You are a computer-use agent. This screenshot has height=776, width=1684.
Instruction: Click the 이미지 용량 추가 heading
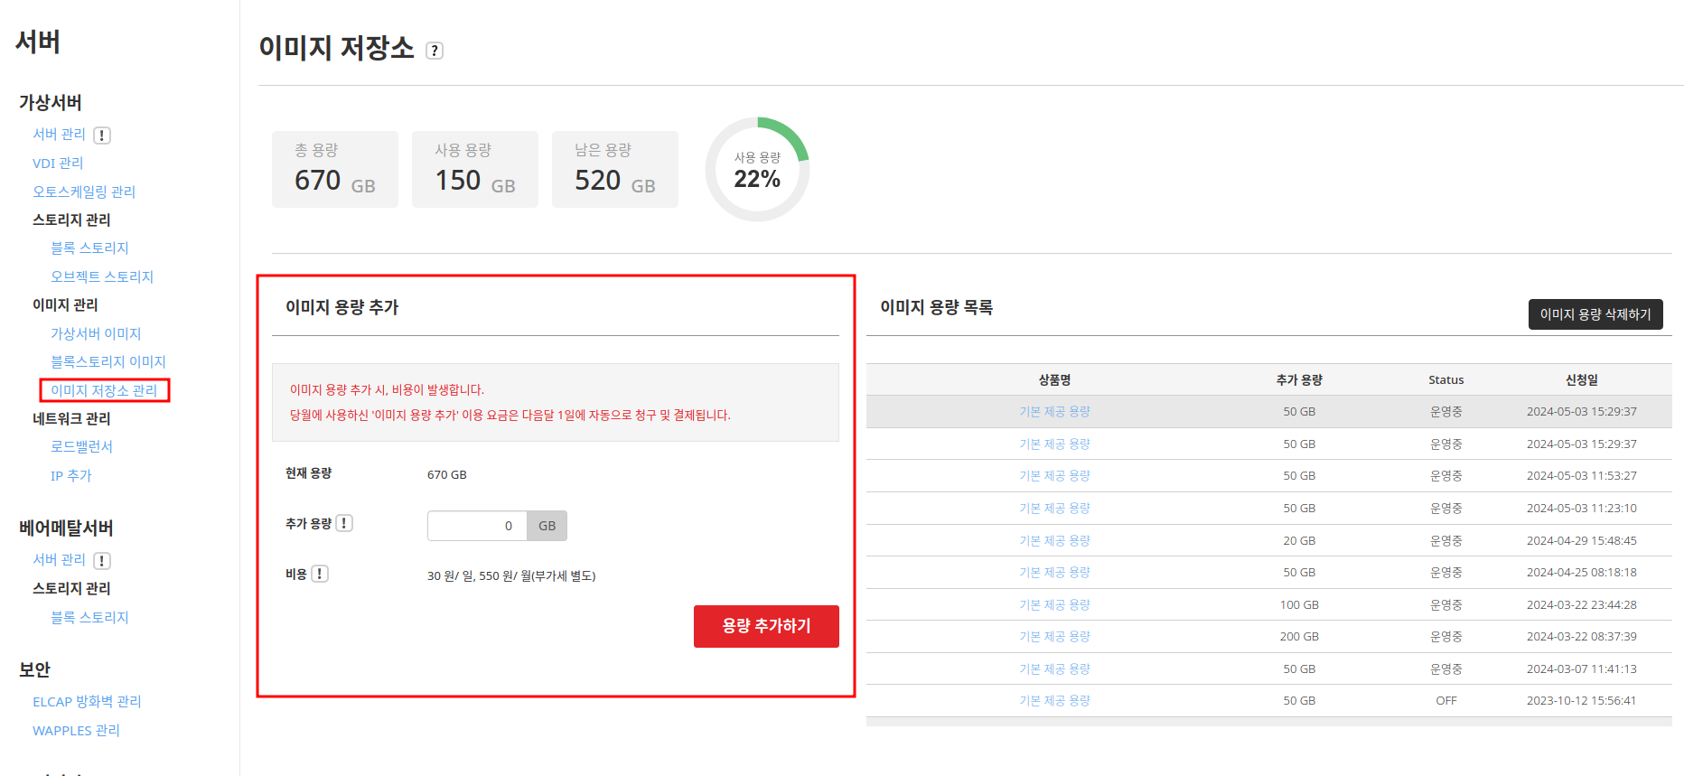tap(341, 307)
